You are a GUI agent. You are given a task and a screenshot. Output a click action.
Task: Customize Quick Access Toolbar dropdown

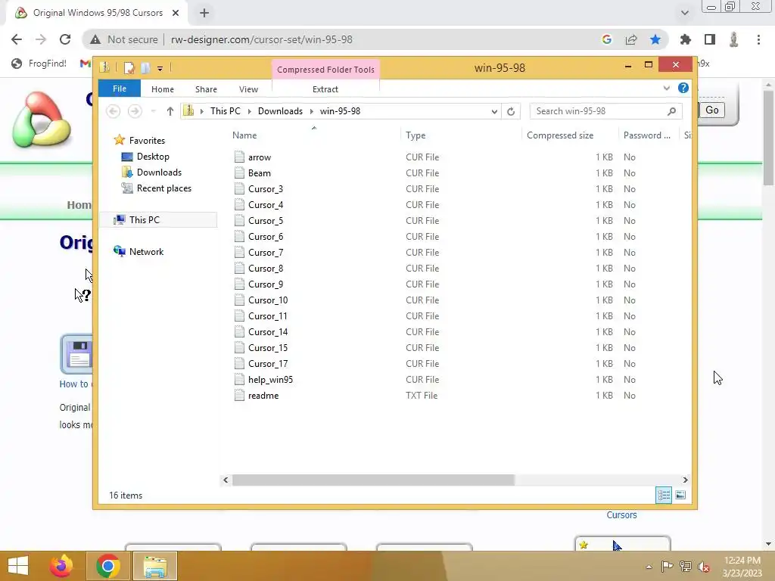pyautogui.click(x=160, y=68)
